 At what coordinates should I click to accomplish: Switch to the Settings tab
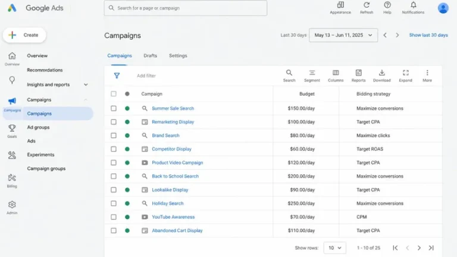[x=178, y=56]
